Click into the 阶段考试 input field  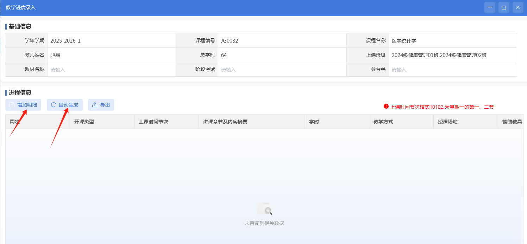pos(282,70)
